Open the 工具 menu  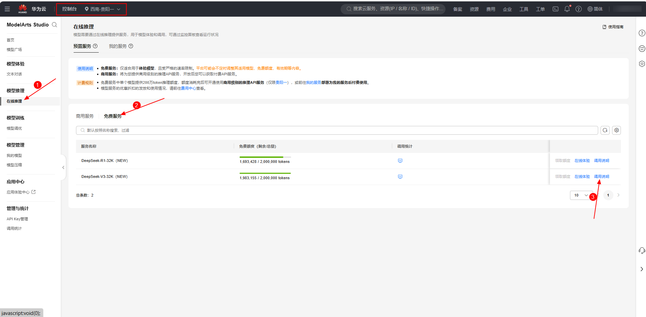click(x=524, y=9)
